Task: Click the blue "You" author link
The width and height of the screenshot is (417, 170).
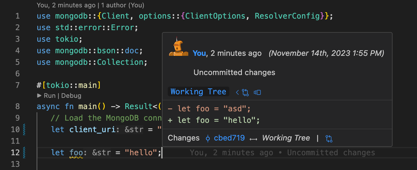Action: 199,53
